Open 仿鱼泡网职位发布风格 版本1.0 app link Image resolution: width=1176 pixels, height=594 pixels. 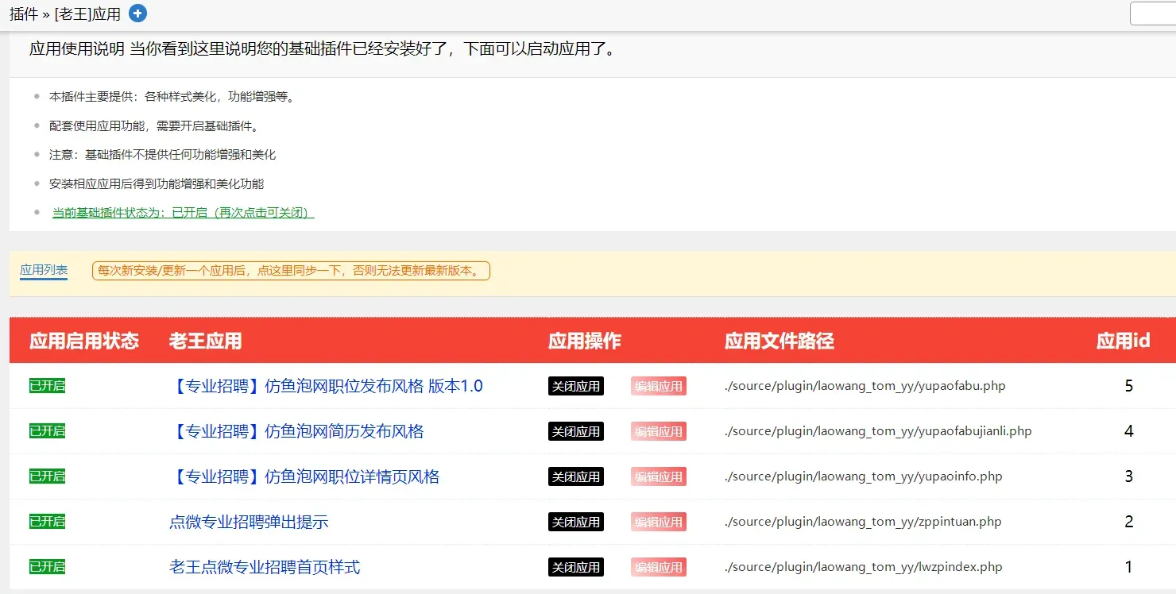326,386
